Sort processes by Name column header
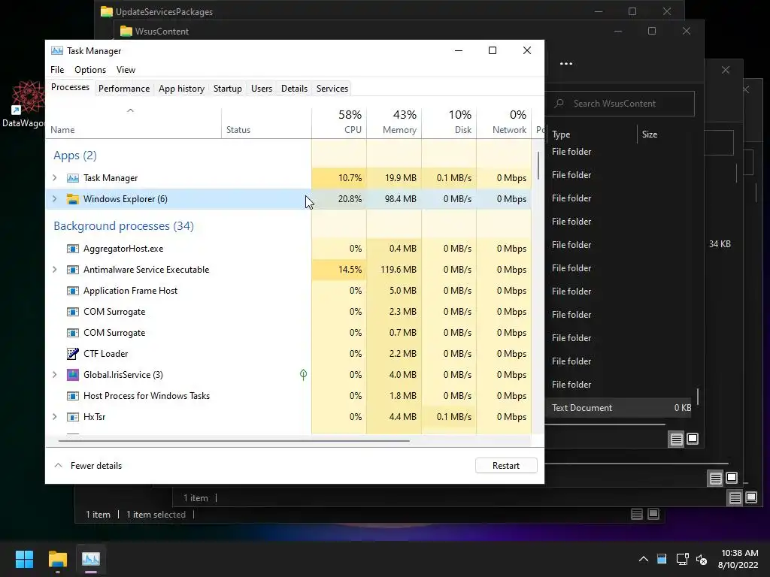770x577 pixels. point(134,122)
